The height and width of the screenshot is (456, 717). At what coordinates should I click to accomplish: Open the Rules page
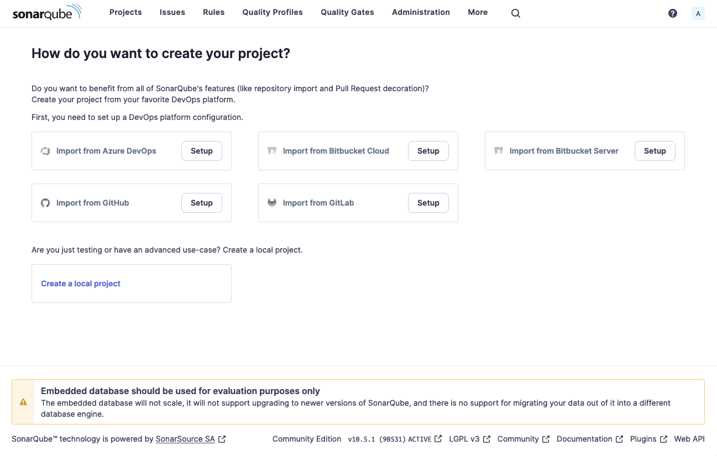click(x=214, y=12)
